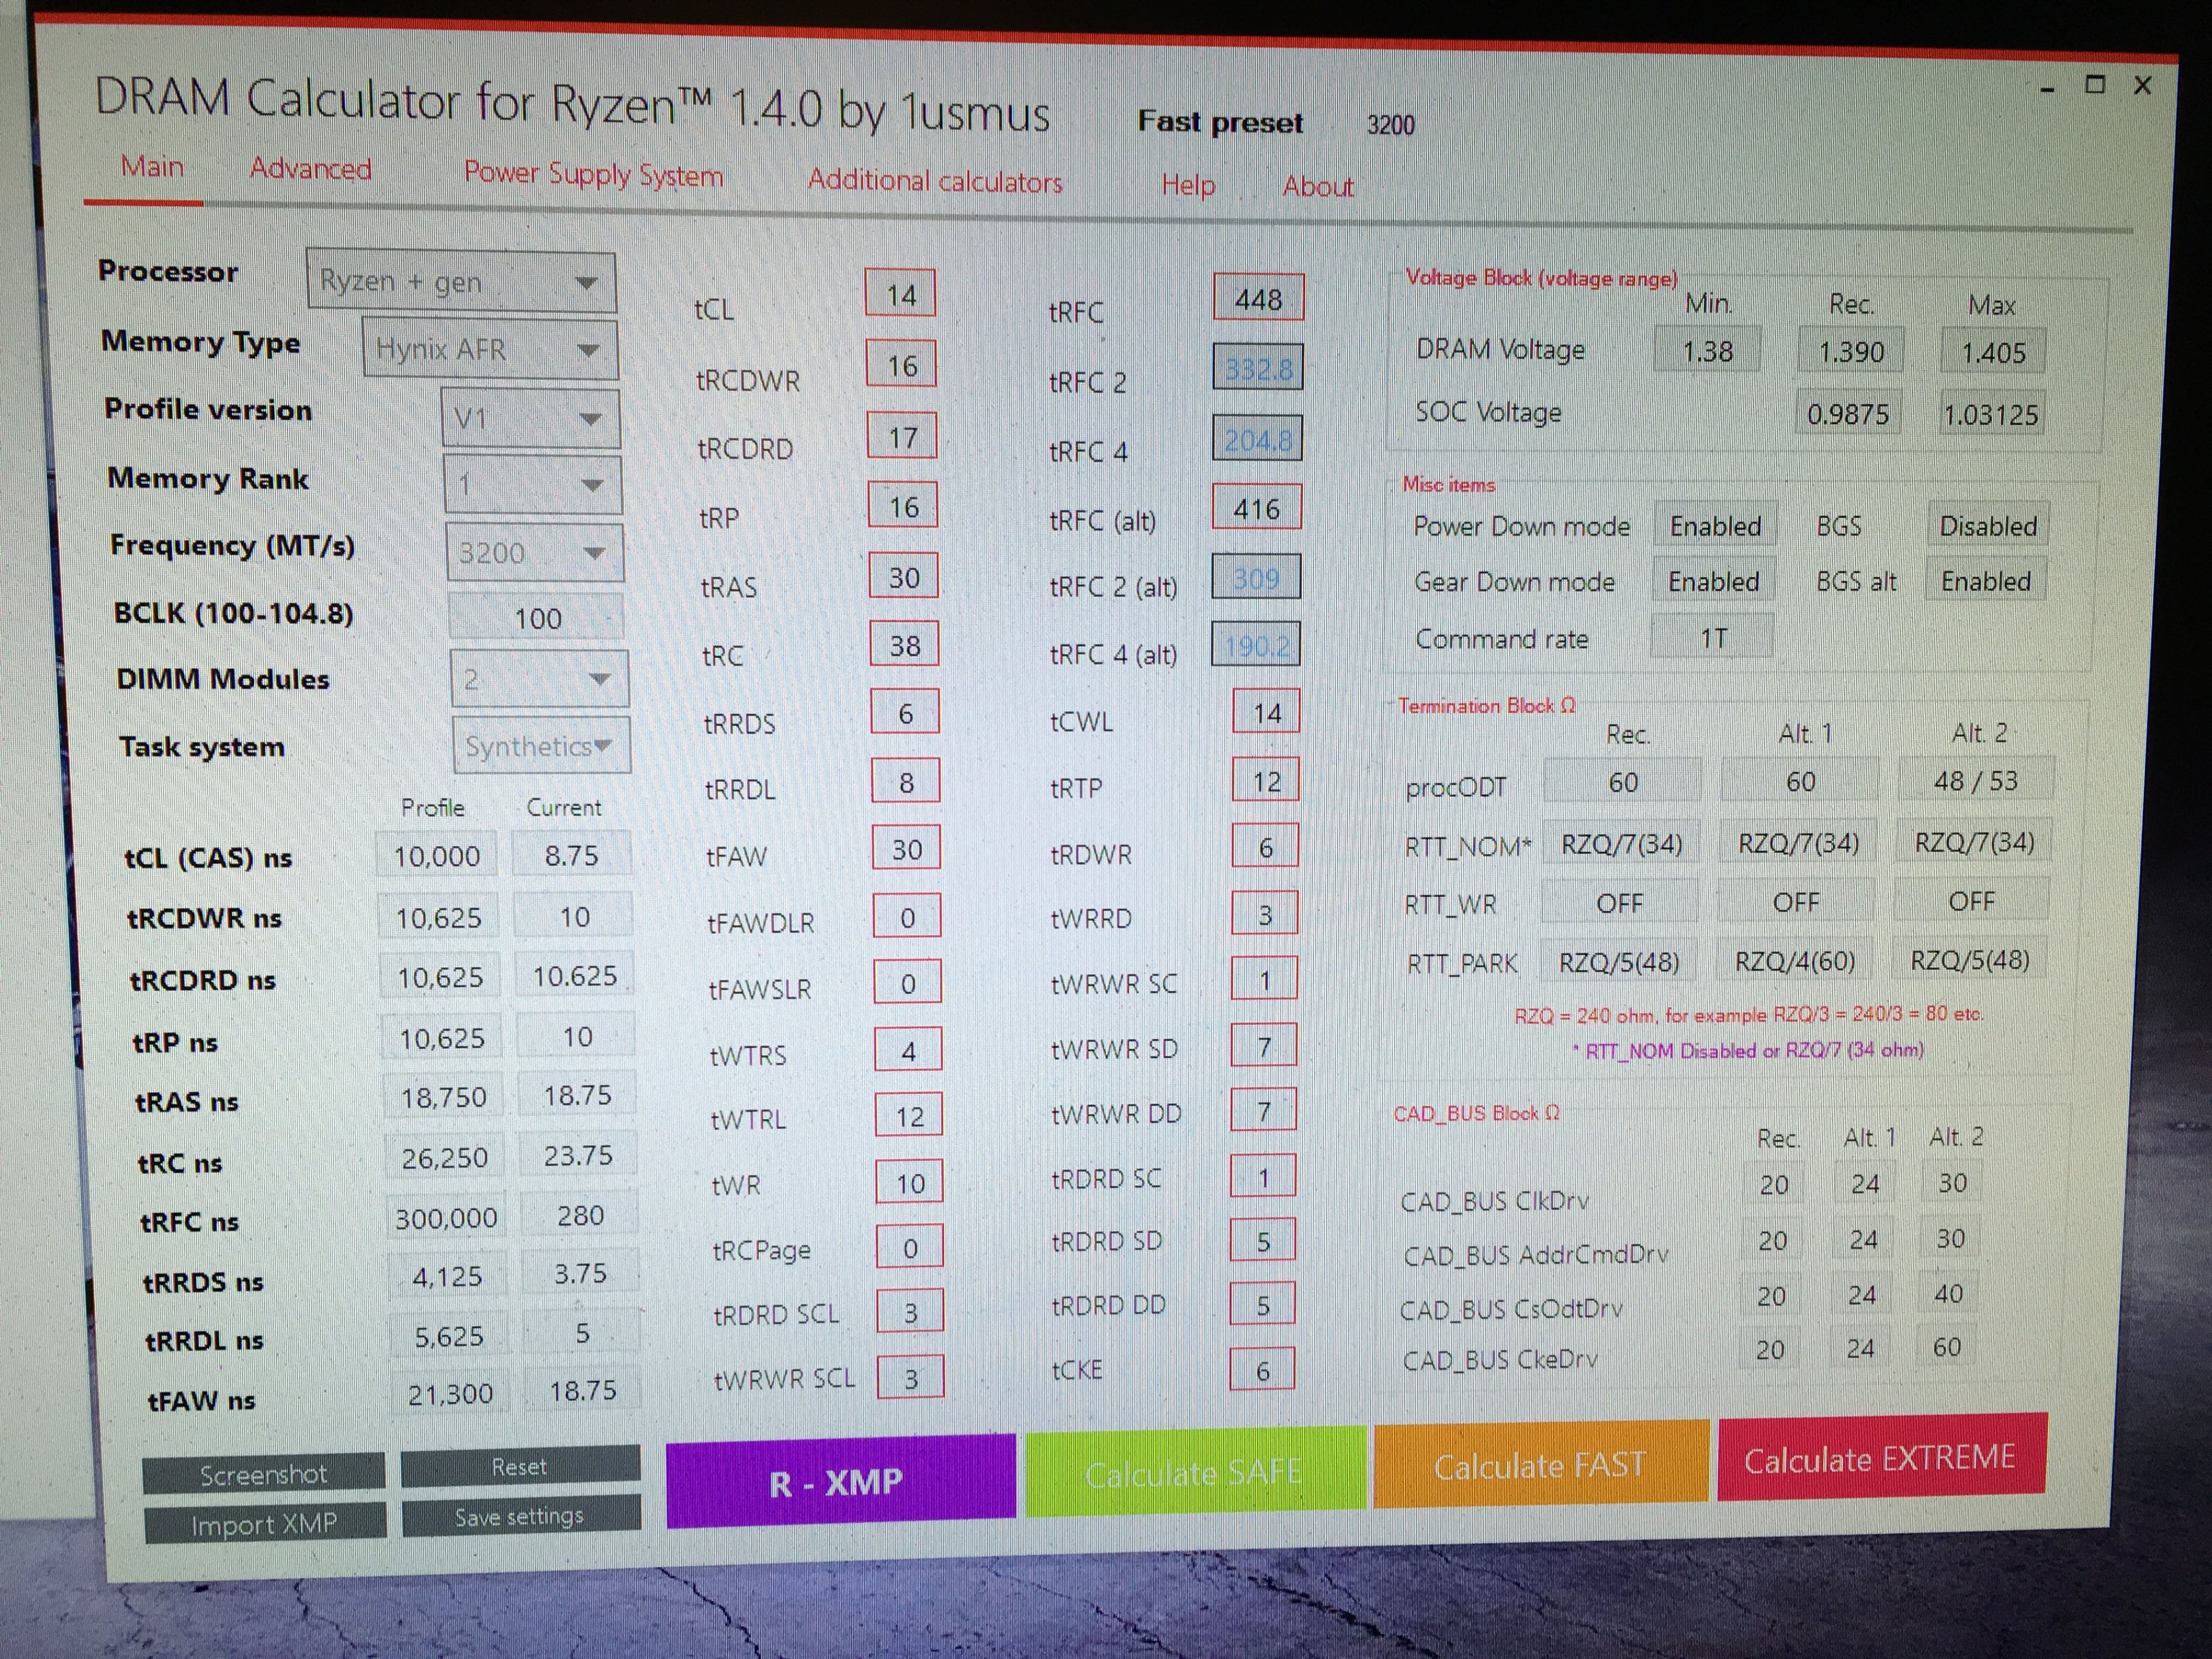Go to Additional calculators tab

(934, 181)
